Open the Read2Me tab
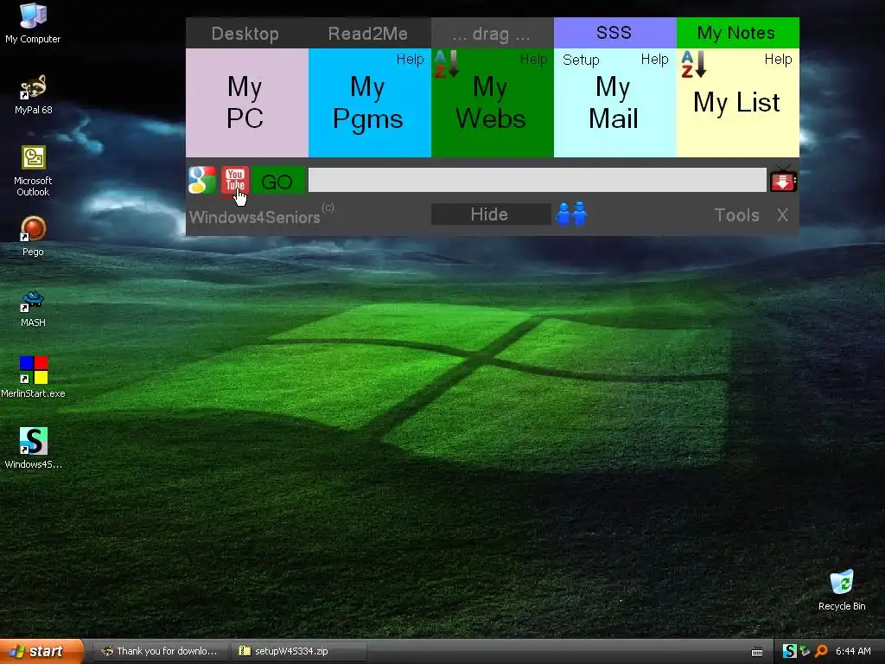Screen dimensions: 885x664 point(368,34)
